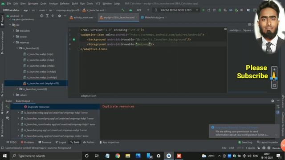The width and height of the screenshot is (285, 160).
Task: Click the soft-wrap icon in build output
Action: coord(278,107)
